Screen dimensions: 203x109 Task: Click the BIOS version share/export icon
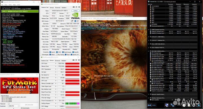72,21
